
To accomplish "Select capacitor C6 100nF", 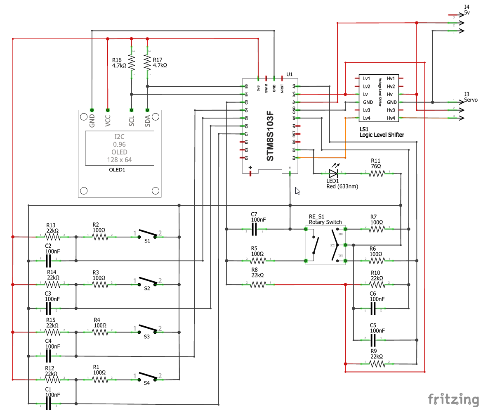I will [x=374, y=308].
